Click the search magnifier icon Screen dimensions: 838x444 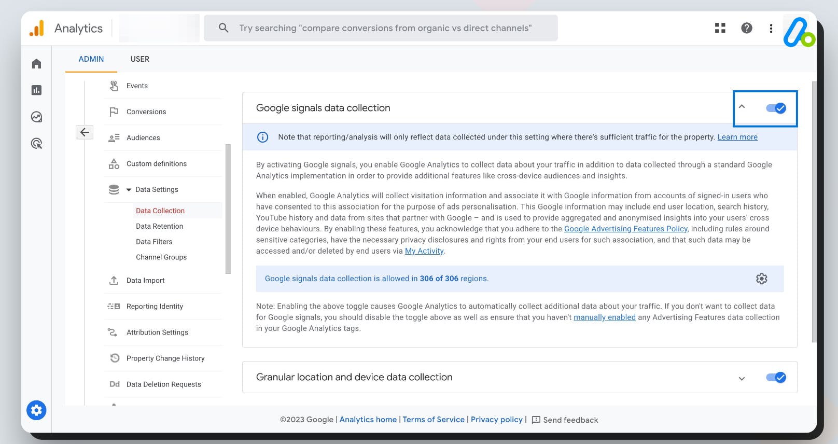(224, 28)
